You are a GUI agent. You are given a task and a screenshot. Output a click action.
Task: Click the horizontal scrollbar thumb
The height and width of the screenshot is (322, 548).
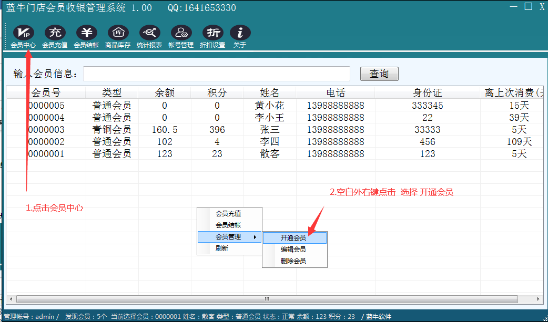pyautogui.click(x=267, y=299)
